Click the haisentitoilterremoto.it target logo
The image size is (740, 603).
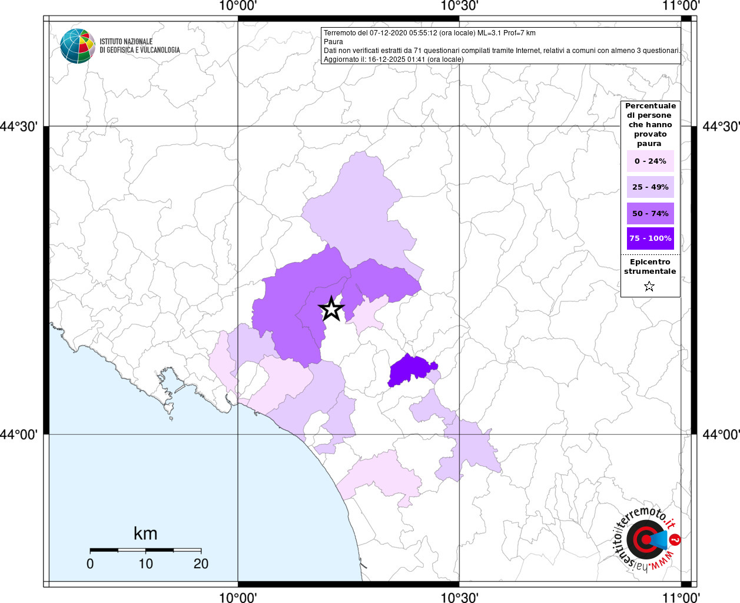pos(646,539)
